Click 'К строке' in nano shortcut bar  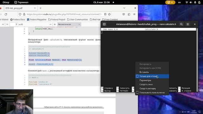tap(186, 91)
